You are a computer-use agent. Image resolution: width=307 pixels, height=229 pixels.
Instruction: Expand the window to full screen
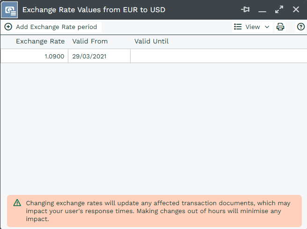click(279, 9)
